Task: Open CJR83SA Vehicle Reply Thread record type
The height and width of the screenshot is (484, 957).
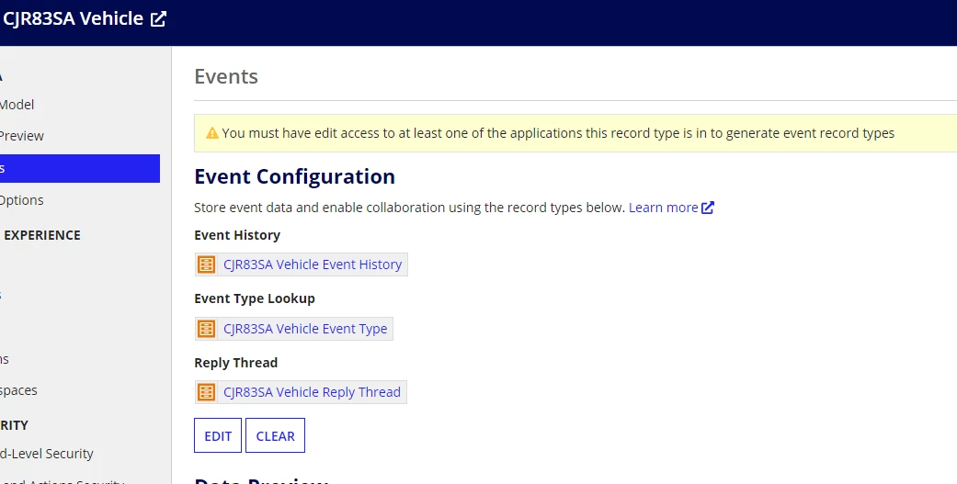Action: pos(312,392)
